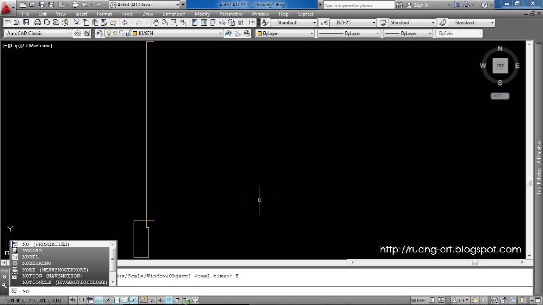Image resolution: width=543 pixels, height=305 pixels.
Task: Open the Modify menu
Action: 202,14
